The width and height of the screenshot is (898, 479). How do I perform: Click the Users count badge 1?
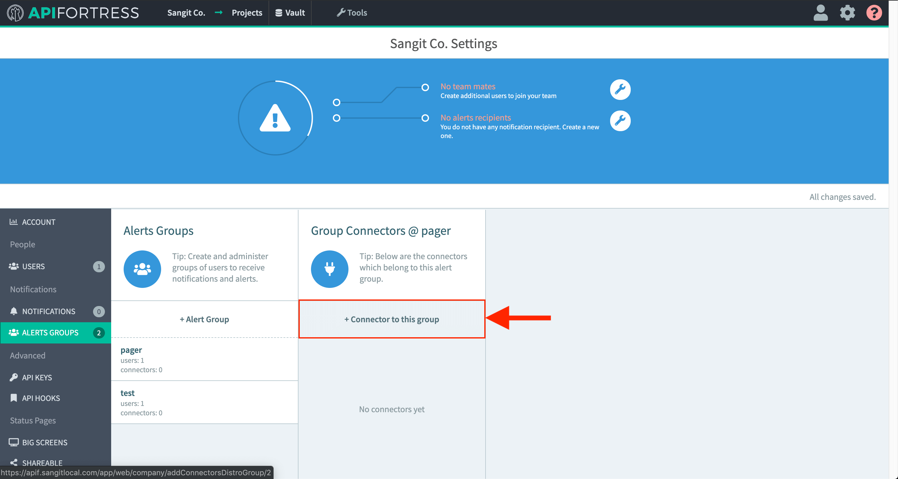(x=99, y=266)
